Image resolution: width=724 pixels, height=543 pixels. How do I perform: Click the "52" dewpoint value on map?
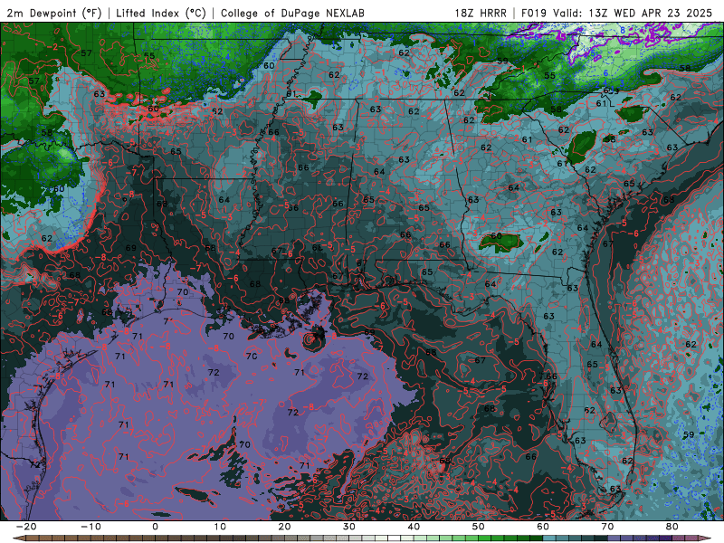[217, 111]
